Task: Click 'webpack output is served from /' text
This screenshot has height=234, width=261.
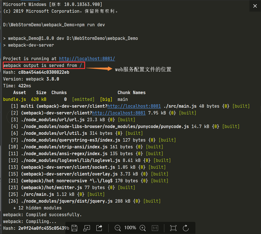Action: coord(43,66)
